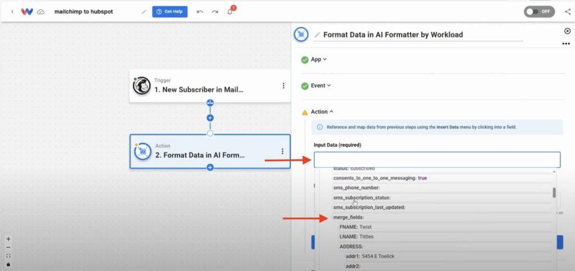
Task: Open the notifications bell
Action: click(x=230, y=12)
